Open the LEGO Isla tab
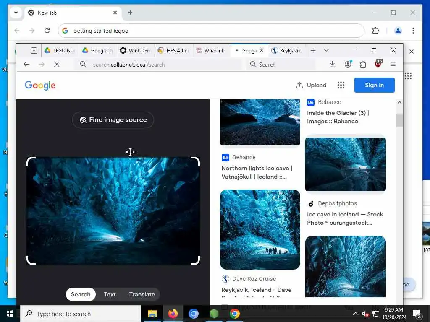Image resolution: width=430 pixels, height=322 pixels. pos(60,51)
